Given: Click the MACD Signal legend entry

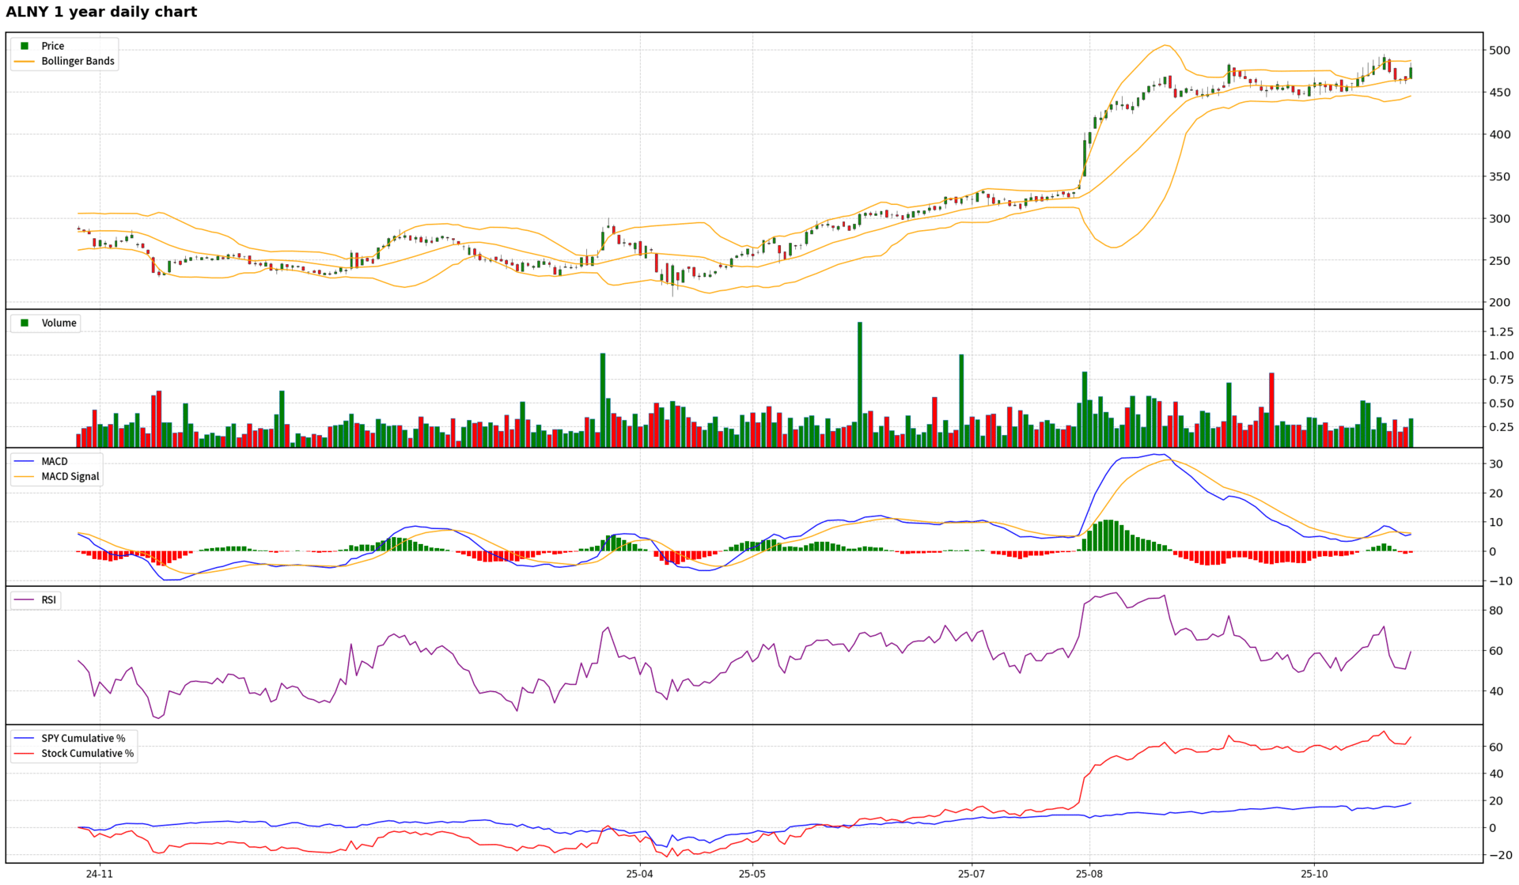Looking at the screenshot, I should point(70,476).
